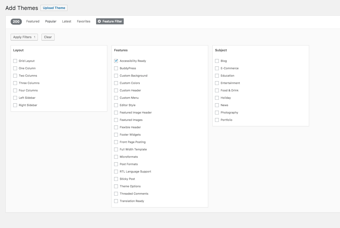The width and height of the screenshot is (340, 228).
Task: Select the Post Formats checkbox
Action: (x=116, y=164)
